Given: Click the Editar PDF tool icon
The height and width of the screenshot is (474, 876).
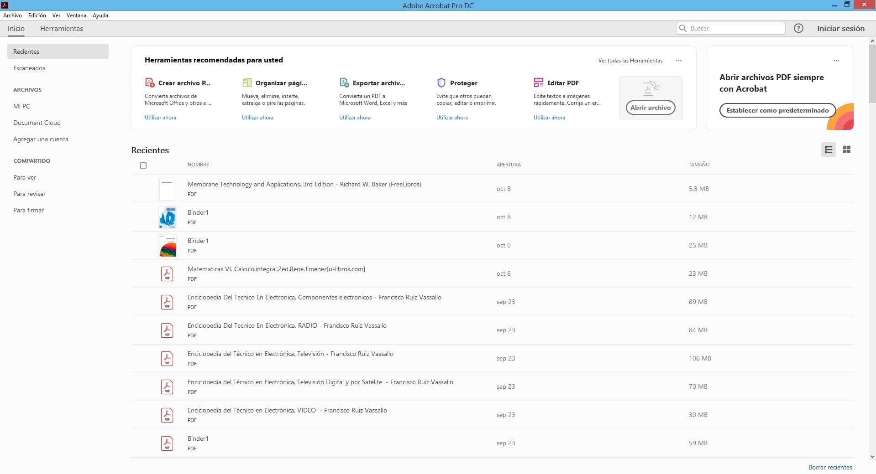Looking at the screenshot, I should tap(538, 82).
